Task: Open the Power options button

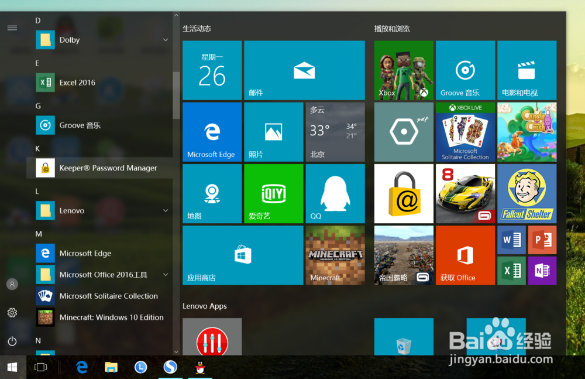Action: 12,341
